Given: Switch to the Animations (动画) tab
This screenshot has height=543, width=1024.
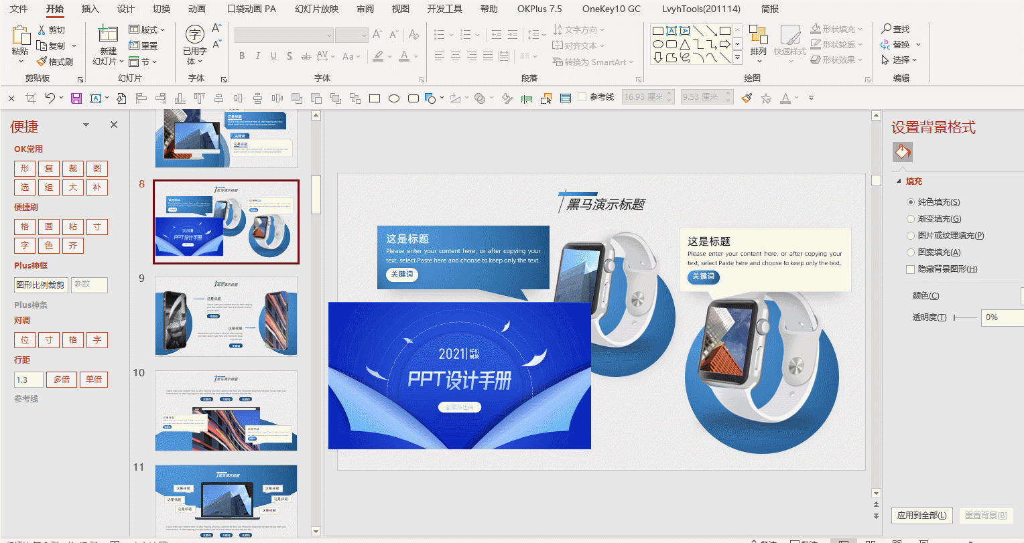Looking at the screenshot, I should pos(197,9).
